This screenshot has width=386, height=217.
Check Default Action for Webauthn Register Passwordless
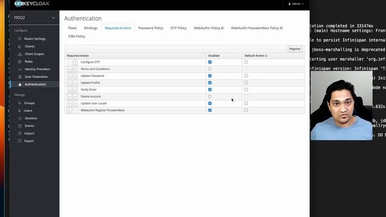pyautogui.click(x=246, y=110)
